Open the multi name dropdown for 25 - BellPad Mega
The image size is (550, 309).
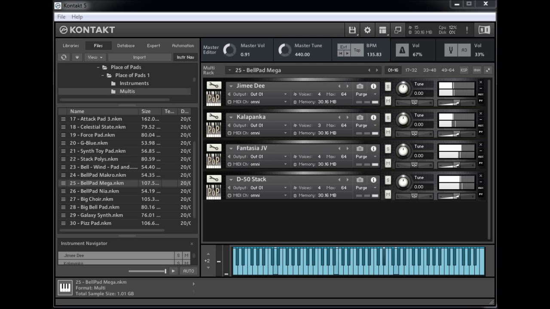(230, 70)
